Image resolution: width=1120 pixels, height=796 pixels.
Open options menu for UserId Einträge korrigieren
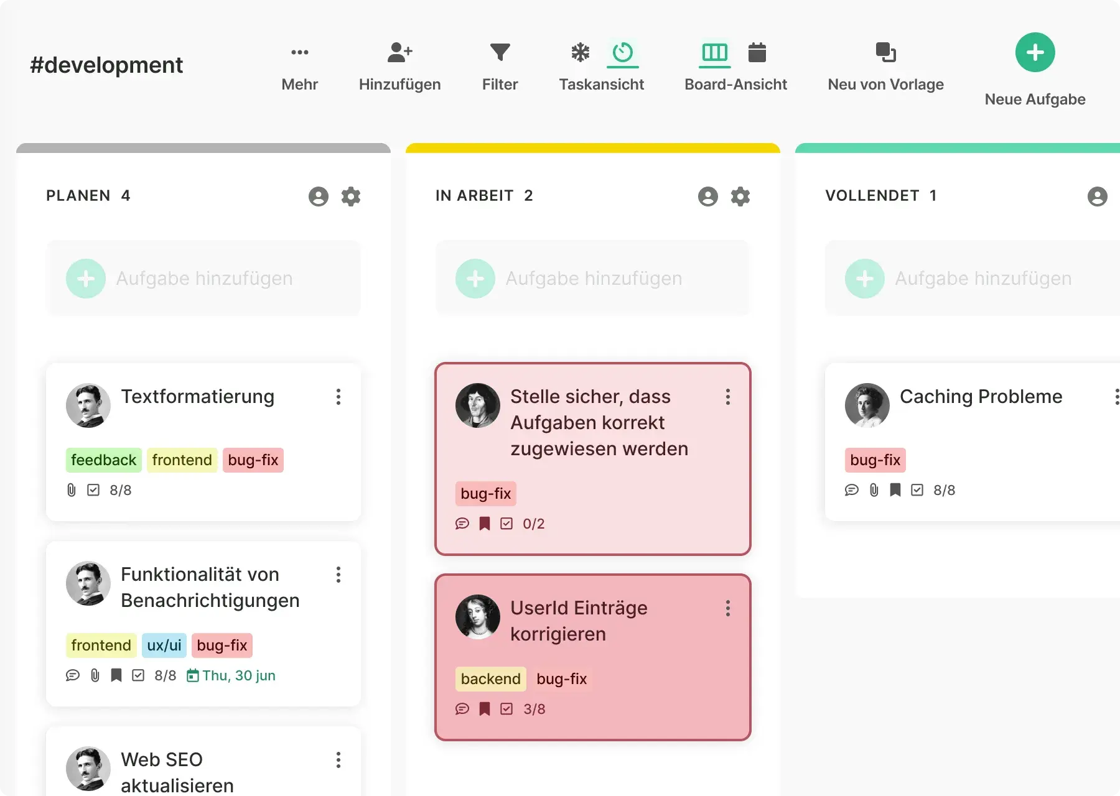tap(728, 608)
